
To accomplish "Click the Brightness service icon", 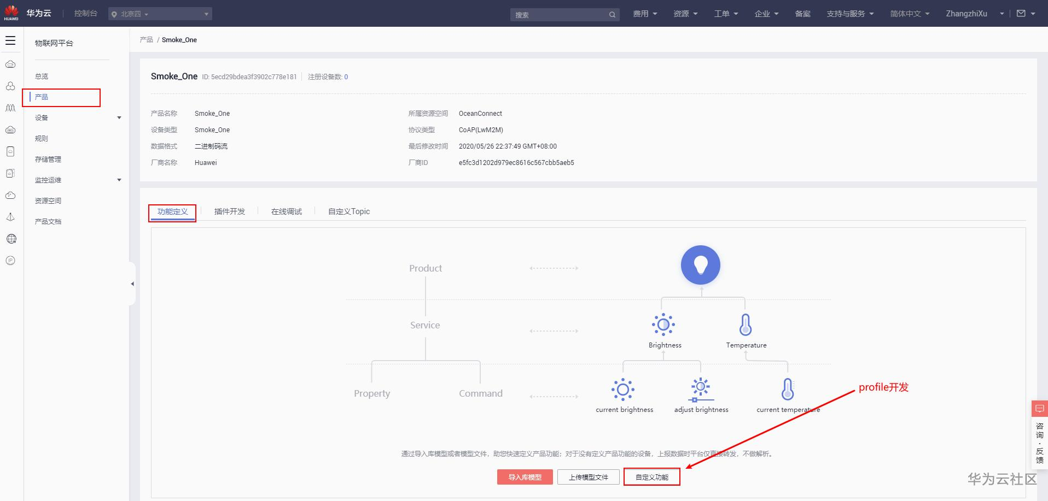I will [x=663, y=325].
